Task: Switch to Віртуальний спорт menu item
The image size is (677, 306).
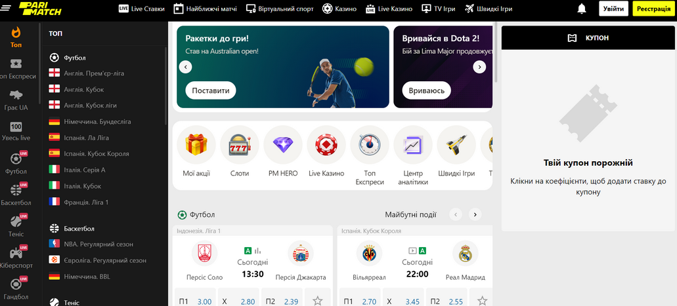Action: 280,9
